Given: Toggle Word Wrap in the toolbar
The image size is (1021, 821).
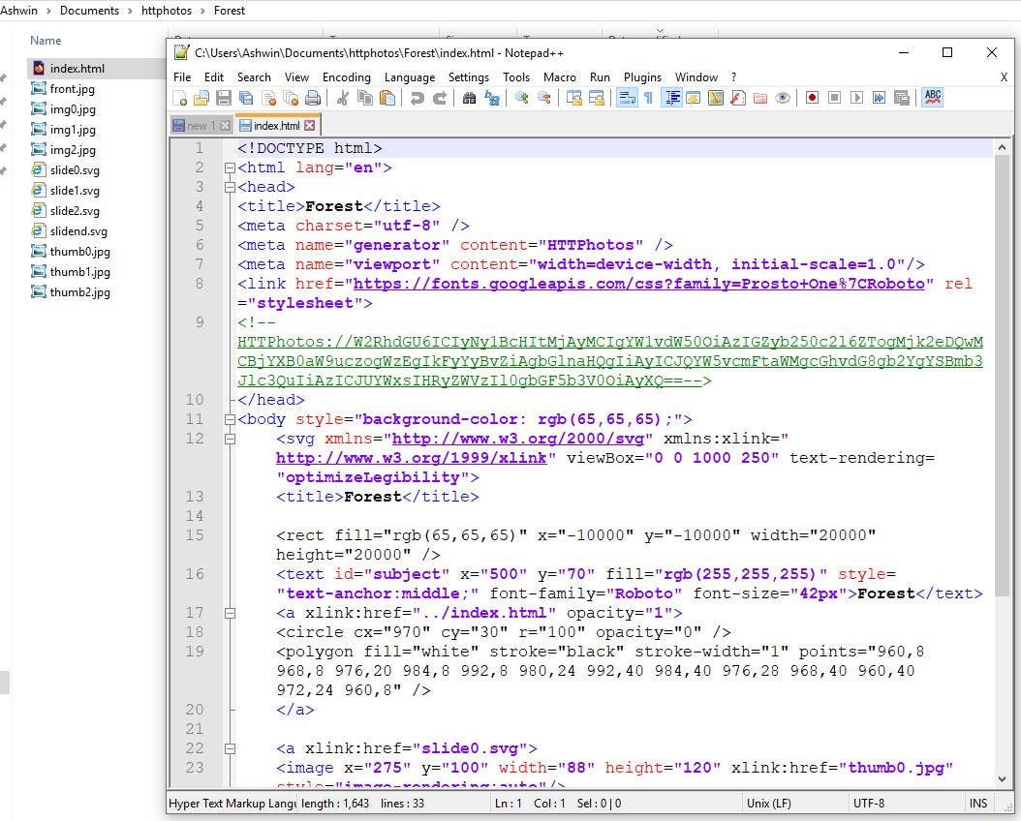Looking at the screenshot, I should pos(627,98).
